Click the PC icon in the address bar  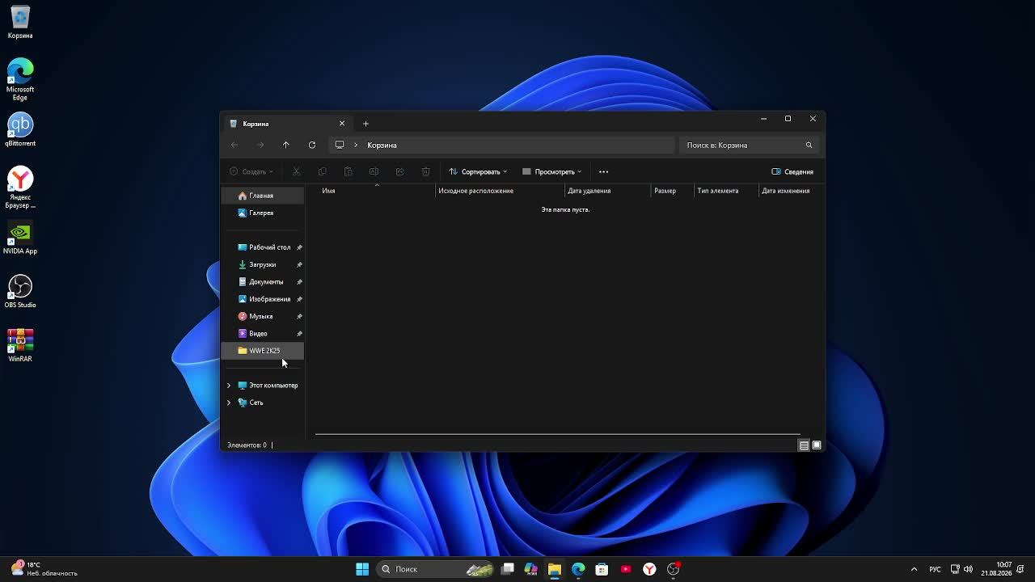340,145
